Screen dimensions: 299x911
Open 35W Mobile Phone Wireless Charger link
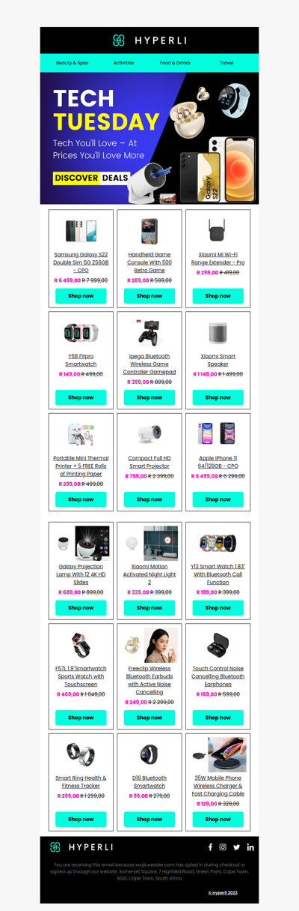coord(218,786)
